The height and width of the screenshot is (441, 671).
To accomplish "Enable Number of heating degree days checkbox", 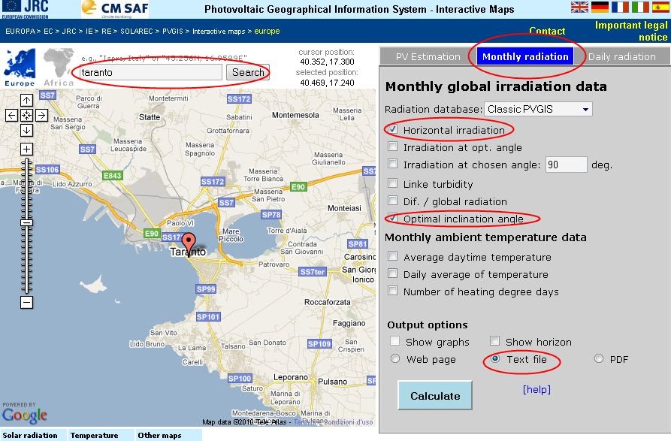I will click(392, 291).
